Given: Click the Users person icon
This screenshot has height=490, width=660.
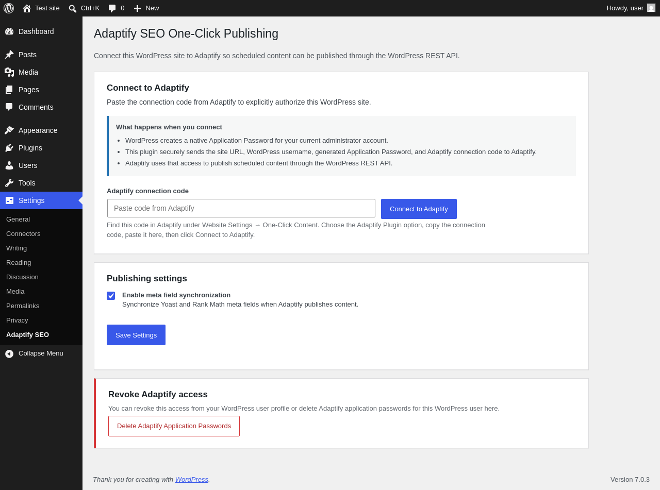Looking at the screenshot, I should 9,165.
